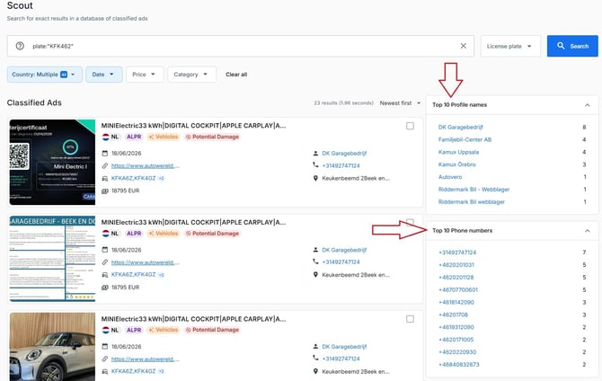Screen dimensions: 602x381
Task: Click Potential Damage tag in first ad
Action: tap(212, 137)
